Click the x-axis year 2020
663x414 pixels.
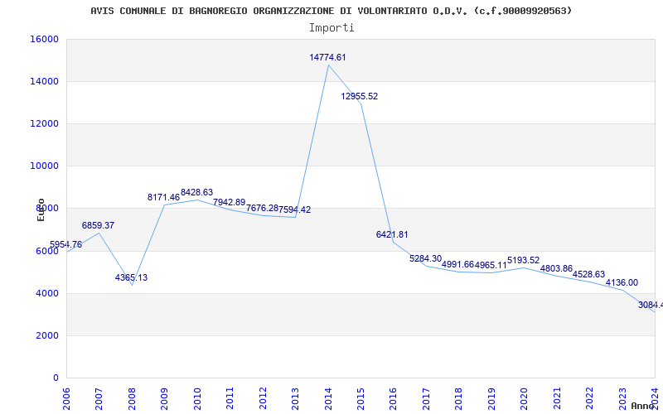524,398
